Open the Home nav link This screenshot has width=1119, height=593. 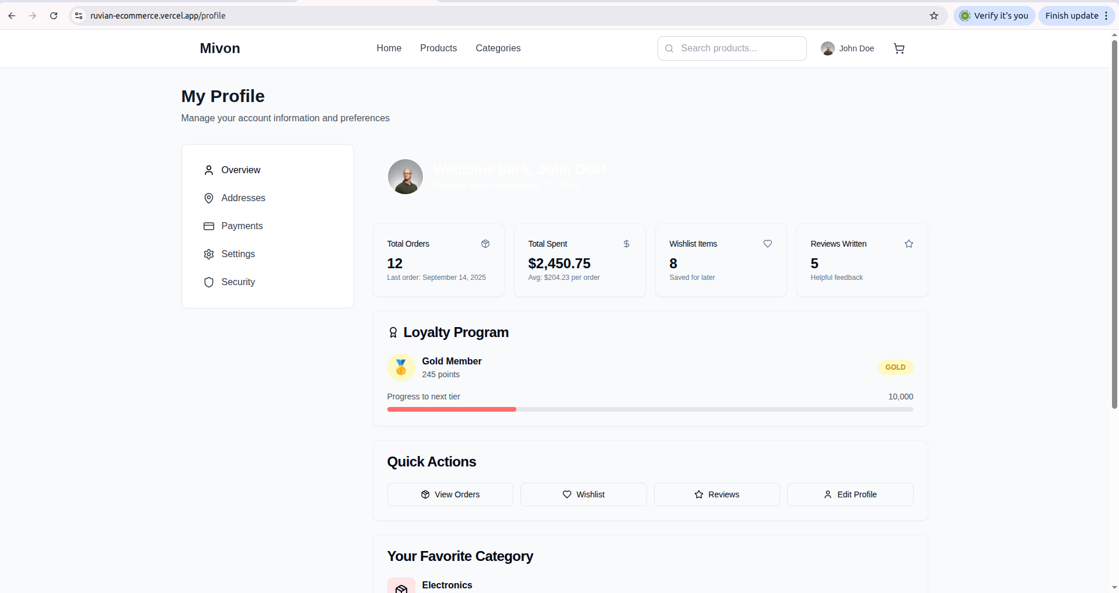pyautogui.click(x=389, y=48)
